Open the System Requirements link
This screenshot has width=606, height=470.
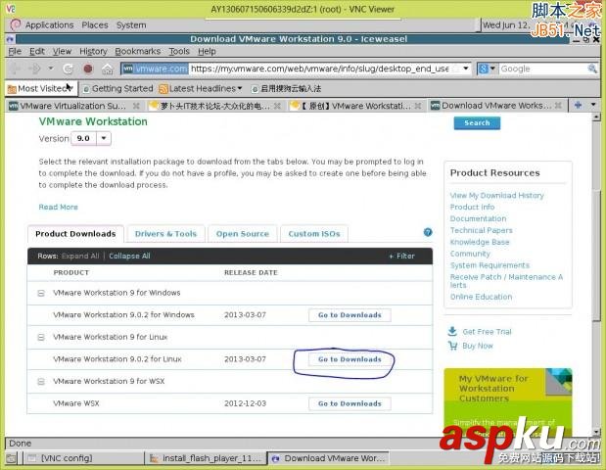coord(489,265)
